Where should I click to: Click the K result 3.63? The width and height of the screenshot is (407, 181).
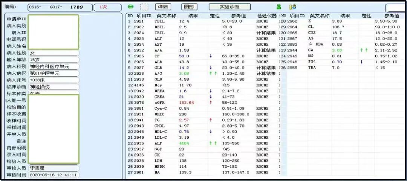(x=337, y=21)
